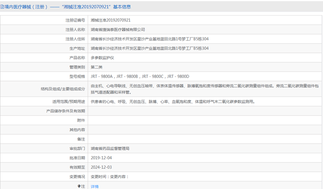This screenshot has height=189, width=323.
Task: Click the 注册人住所 label
Action: (75, 39)
